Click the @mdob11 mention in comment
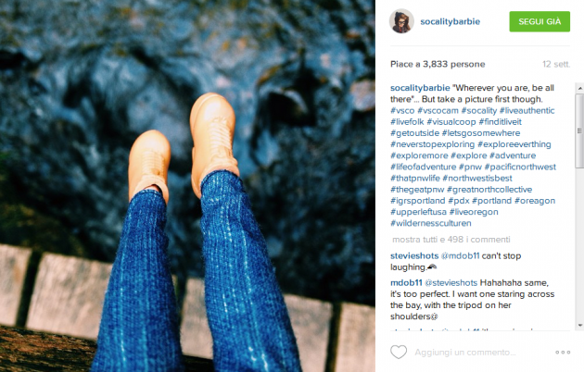Image resolution: width=584 pixels, height=372 pixels. click(x=460, y=256)
